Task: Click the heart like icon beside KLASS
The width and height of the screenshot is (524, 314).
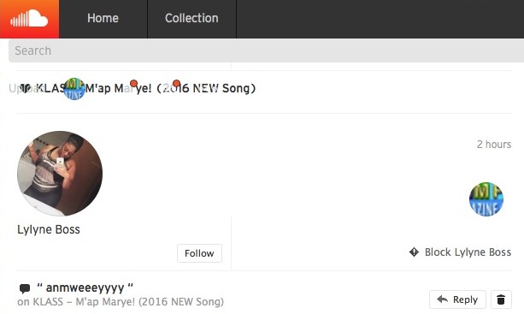Action: [26, 88]
